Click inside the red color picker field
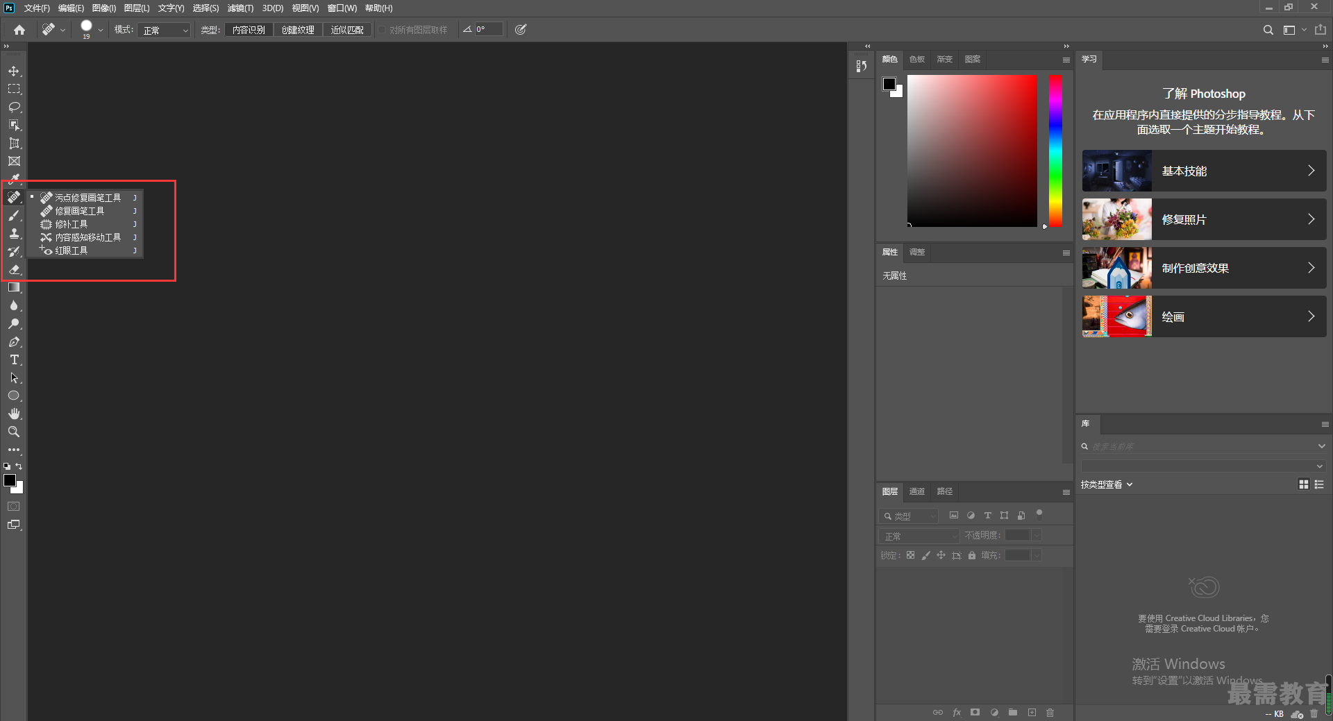Screen dimensions: 1333x721 click(972, 151)
